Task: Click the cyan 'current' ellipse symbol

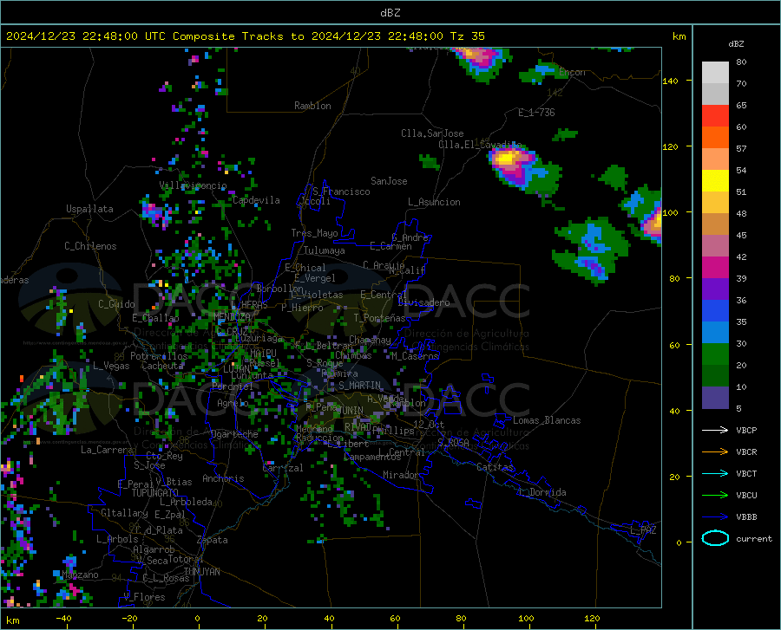Action: click(x=715, y=538)
